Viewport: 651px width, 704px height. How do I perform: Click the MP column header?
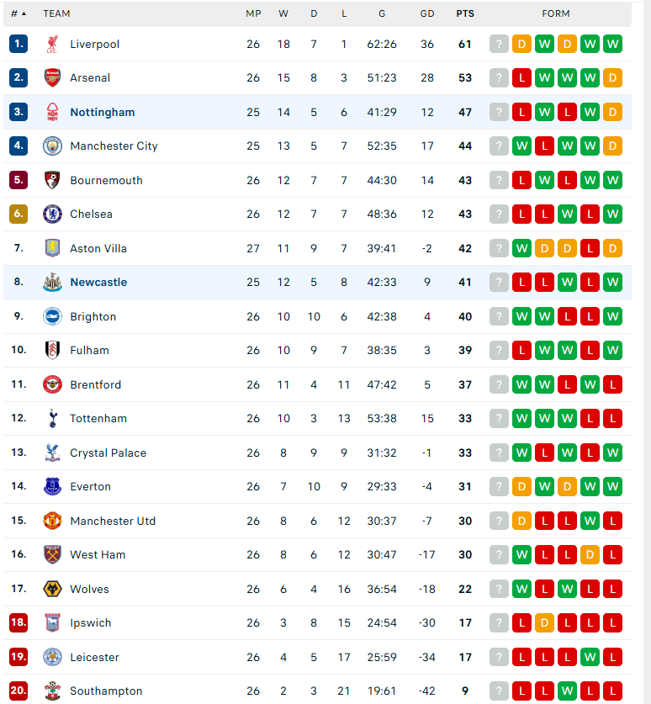pyautogui.click(x=253, y=13)
